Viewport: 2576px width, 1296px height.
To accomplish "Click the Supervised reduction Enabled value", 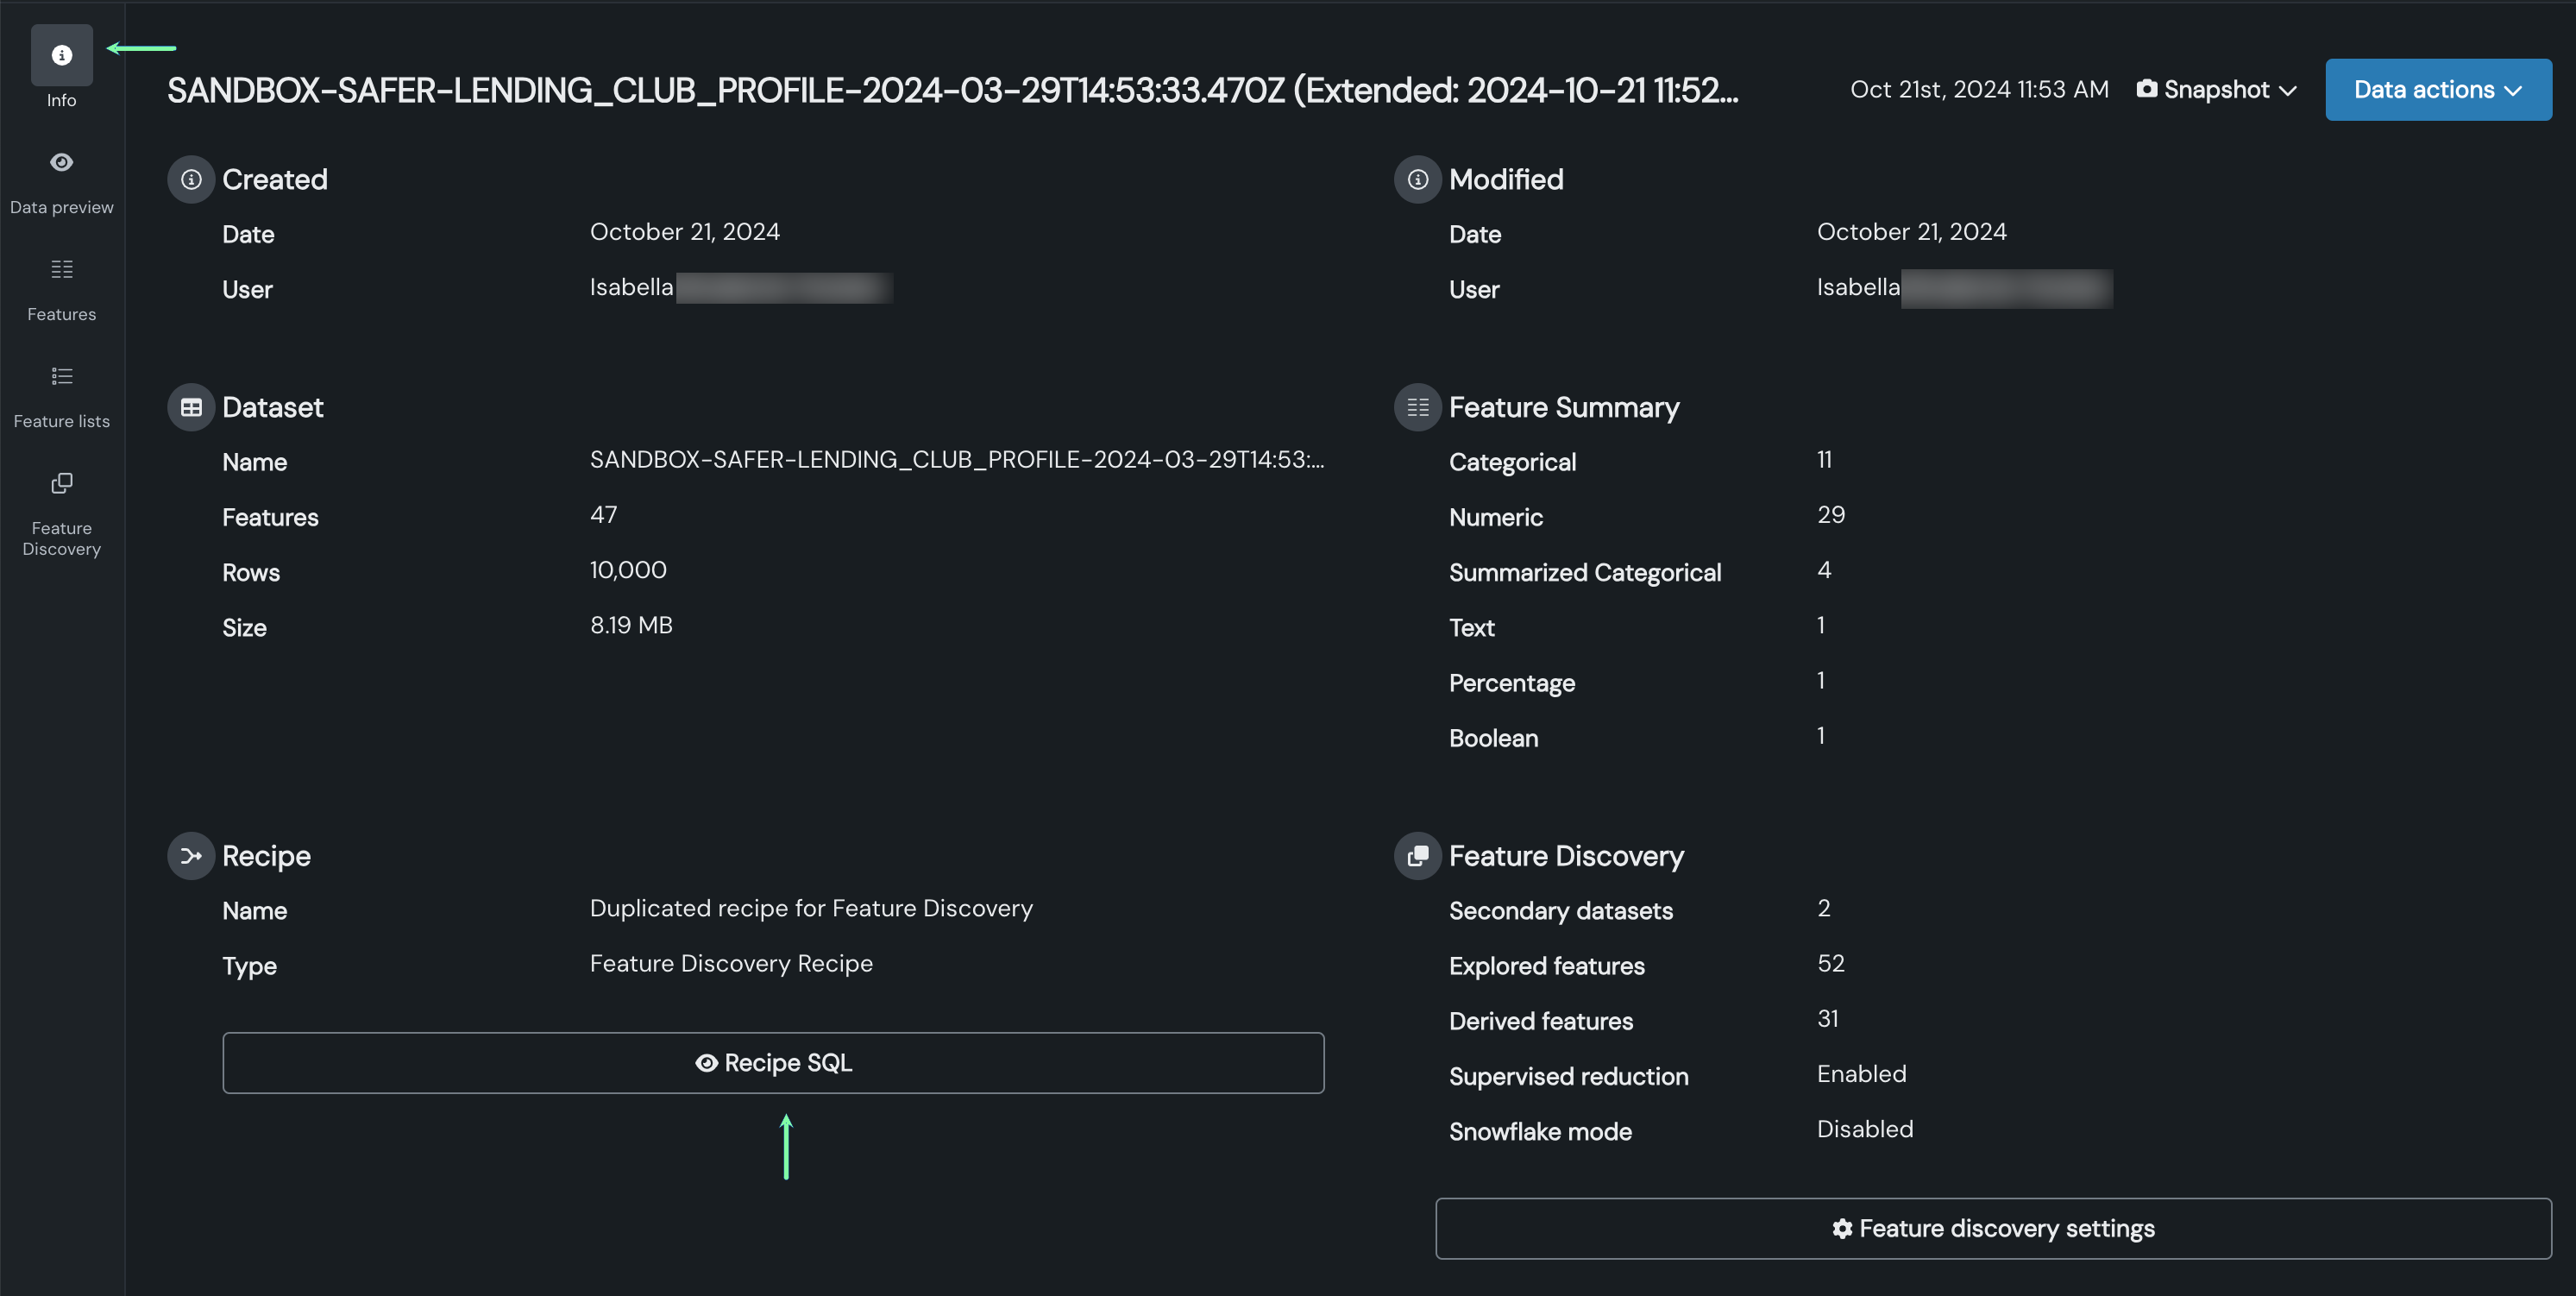I will 1861,1073.
